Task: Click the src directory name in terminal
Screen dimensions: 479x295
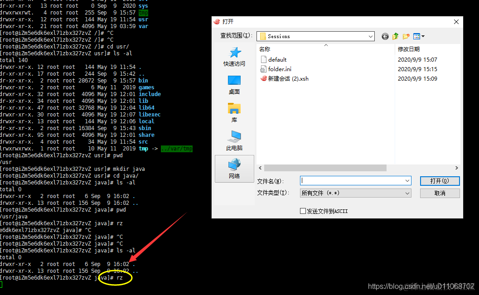Action: [143, 142]
